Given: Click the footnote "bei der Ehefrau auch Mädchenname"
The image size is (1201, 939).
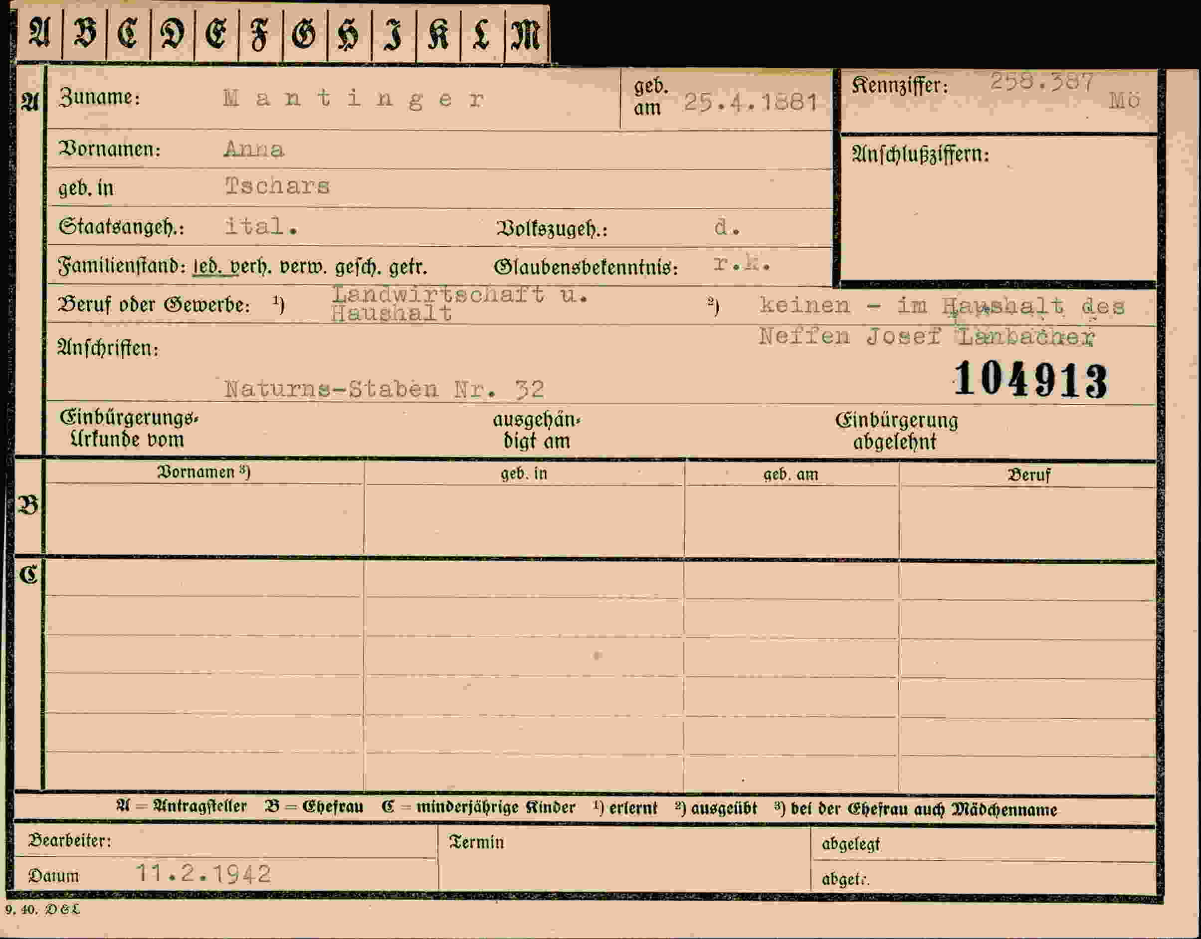Looking at the screenshot, I should pyautogui.click(x=924, y=810).
